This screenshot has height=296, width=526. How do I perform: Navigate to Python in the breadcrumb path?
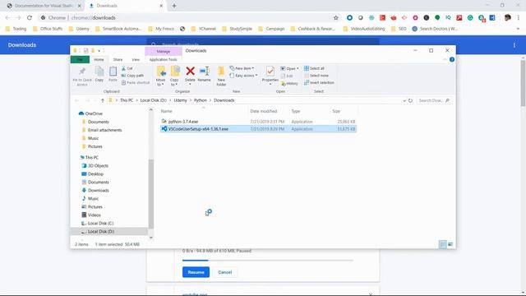point(201,100)
